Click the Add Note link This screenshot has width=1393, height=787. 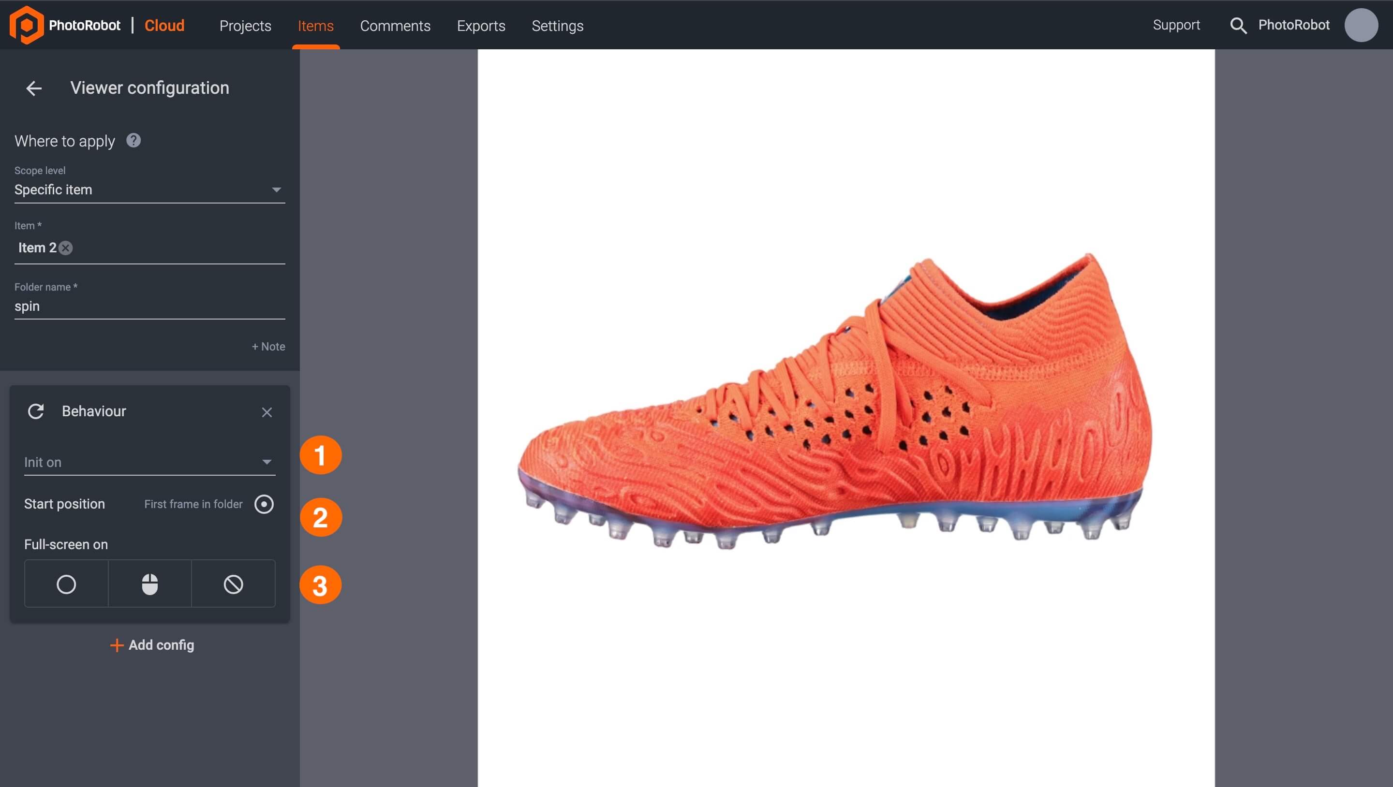(x=268, y=346)
